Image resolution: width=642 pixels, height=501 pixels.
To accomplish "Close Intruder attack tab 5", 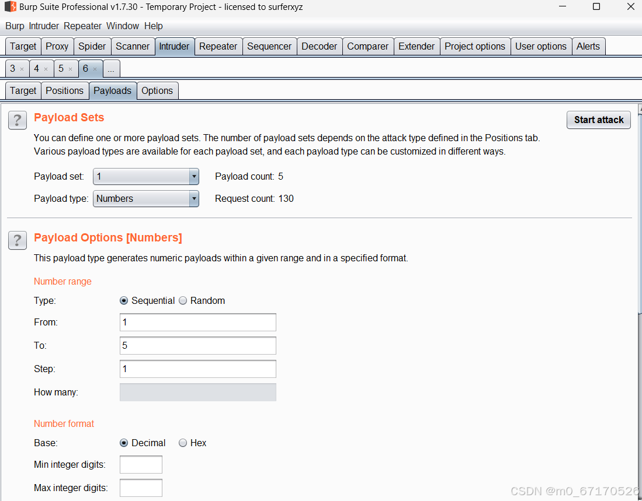I will [71, 69].
